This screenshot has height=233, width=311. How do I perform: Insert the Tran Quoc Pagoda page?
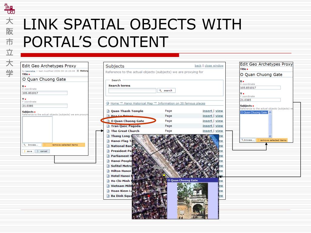207,126
